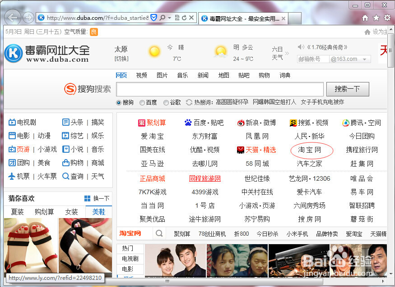The image size is (395, 287).
Task: Select the 页游 gamepad icon
Action: click(12, 149)
